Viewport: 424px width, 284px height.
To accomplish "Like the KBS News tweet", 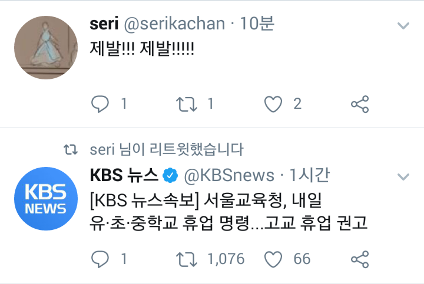I will (273, 259).
